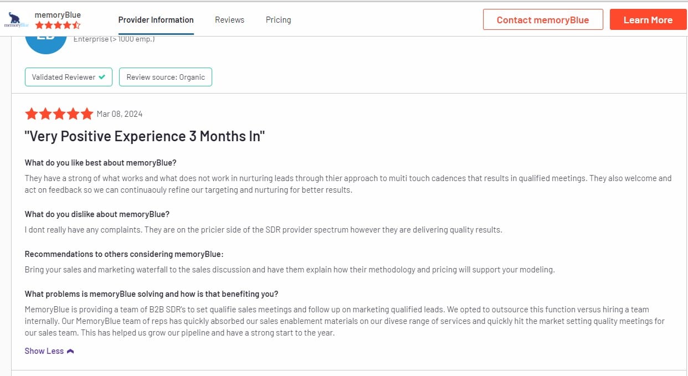Click the Validated Reviewer checkmark icon
This screenshot has height=376, width=688.
[102, 77]
